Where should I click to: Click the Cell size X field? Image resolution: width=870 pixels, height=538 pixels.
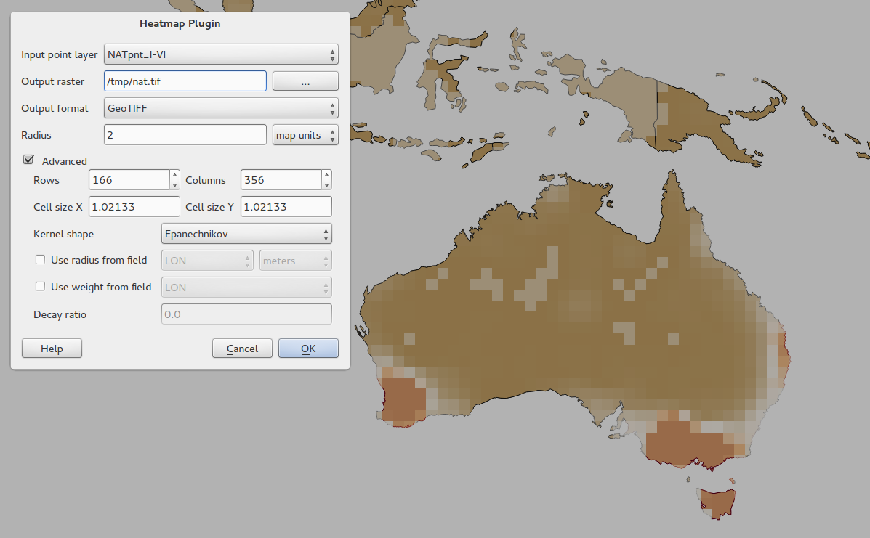tap(134, 207)
